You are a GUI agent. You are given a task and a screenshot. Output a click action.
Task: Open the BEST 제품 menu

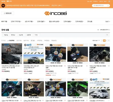(x=4, y=21)
